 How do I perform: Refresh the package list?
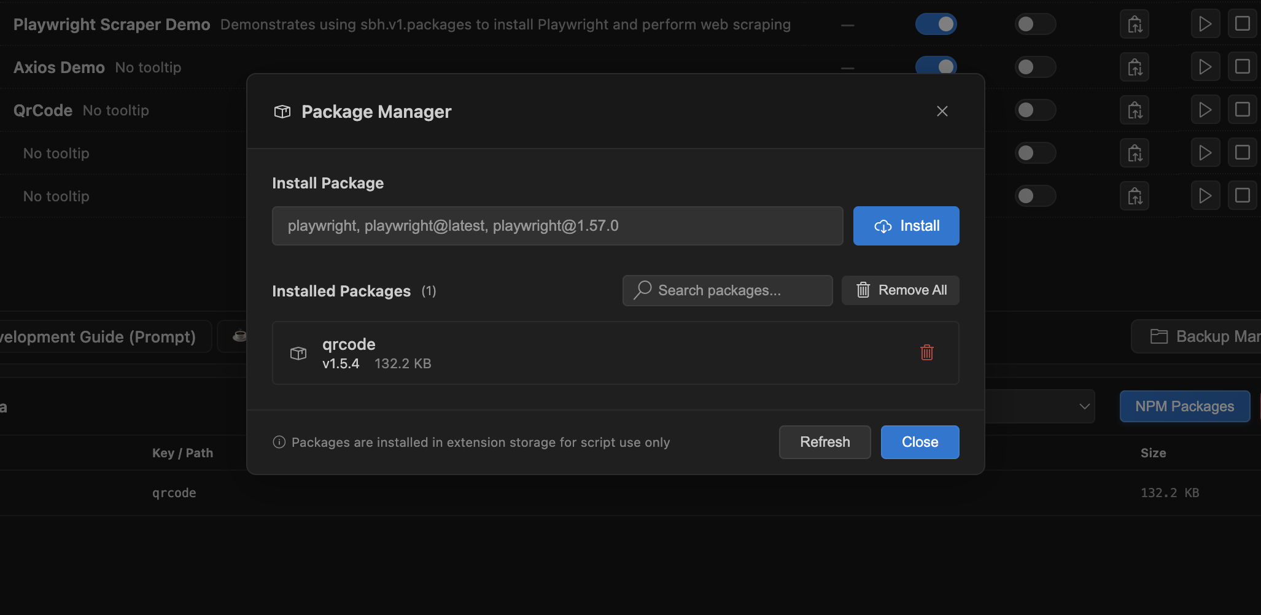pyautogui.click(x=825, y=442)
